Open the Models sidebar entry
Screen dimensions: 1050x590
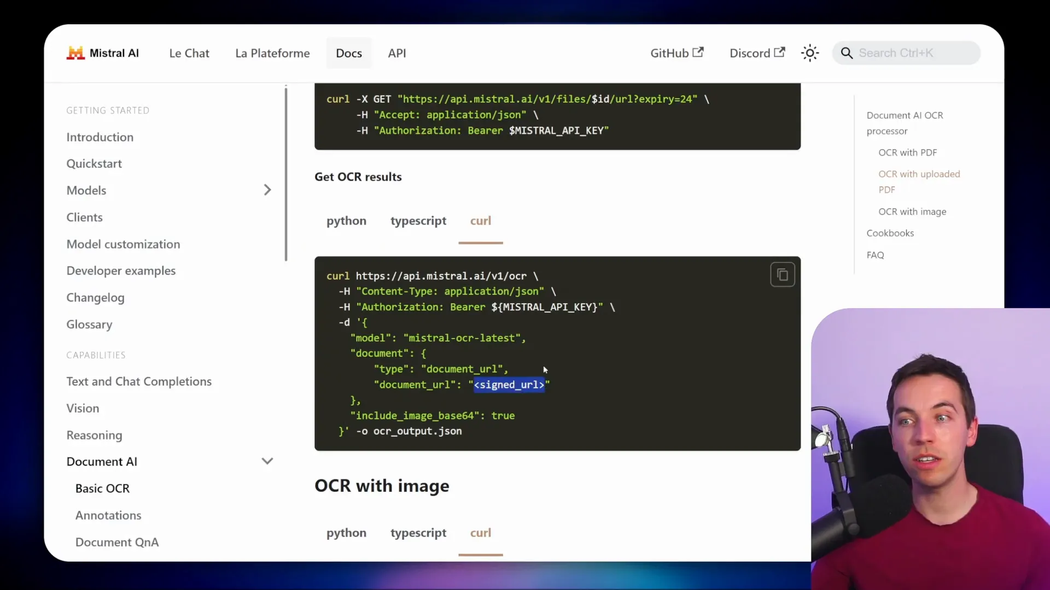pos(86,191)
